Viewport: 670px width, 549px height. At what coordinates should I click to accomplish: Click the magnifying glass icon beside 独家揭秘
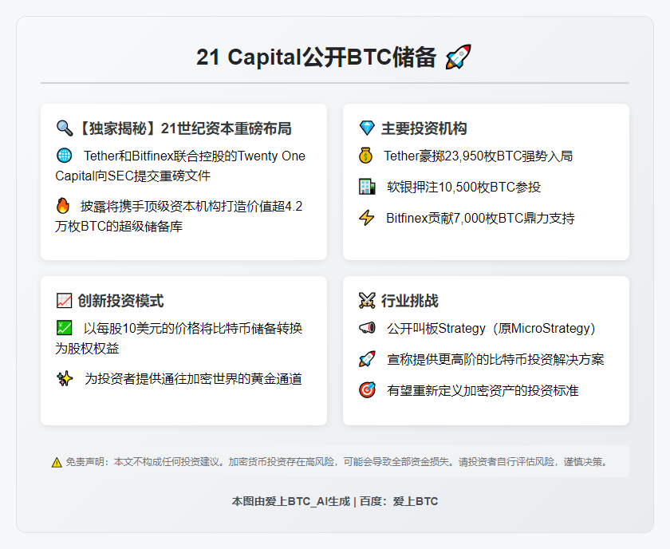[x=65, y=128]
